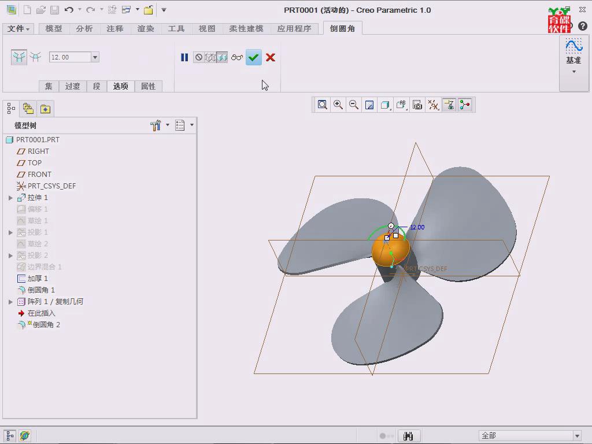Switch to the 模型 ribbon tab
592x444 pixels.
click(x=54, y=29)
